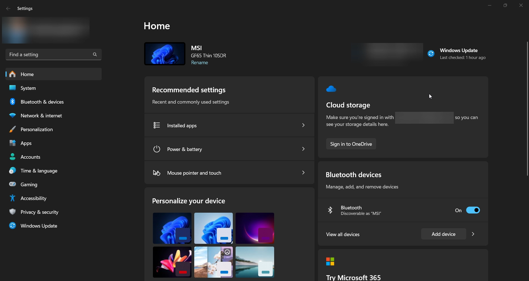Click the Add device button

click(x=443, y=234)
